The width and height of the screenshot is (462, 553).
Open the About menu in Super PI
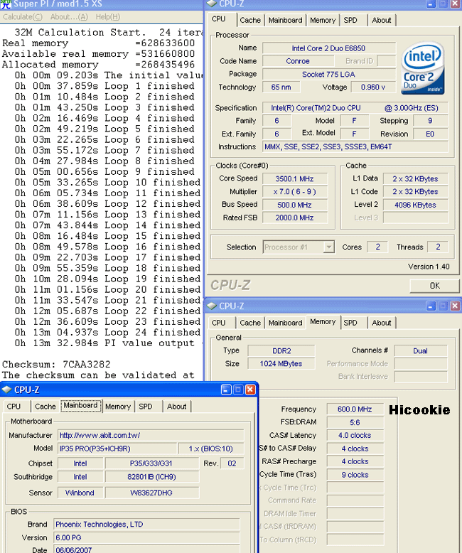pos(69,17)
